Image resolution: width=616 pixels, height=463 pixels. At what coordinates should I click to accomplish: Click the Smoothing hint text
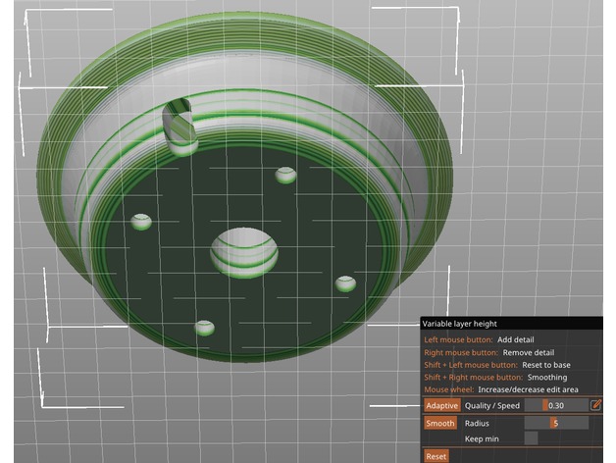click(546, 377)
